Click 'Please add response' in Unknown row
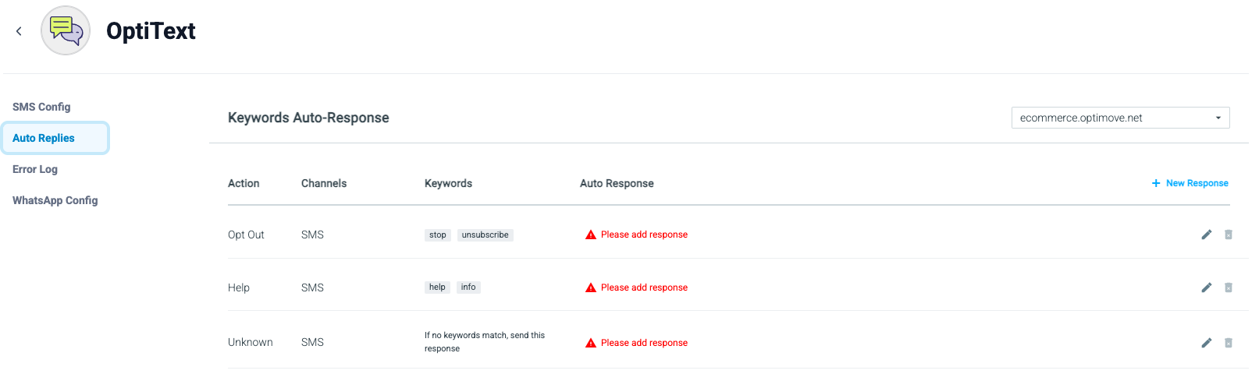Image resolution: width=1259 pixels, height=381 pixels. point(644,343)
